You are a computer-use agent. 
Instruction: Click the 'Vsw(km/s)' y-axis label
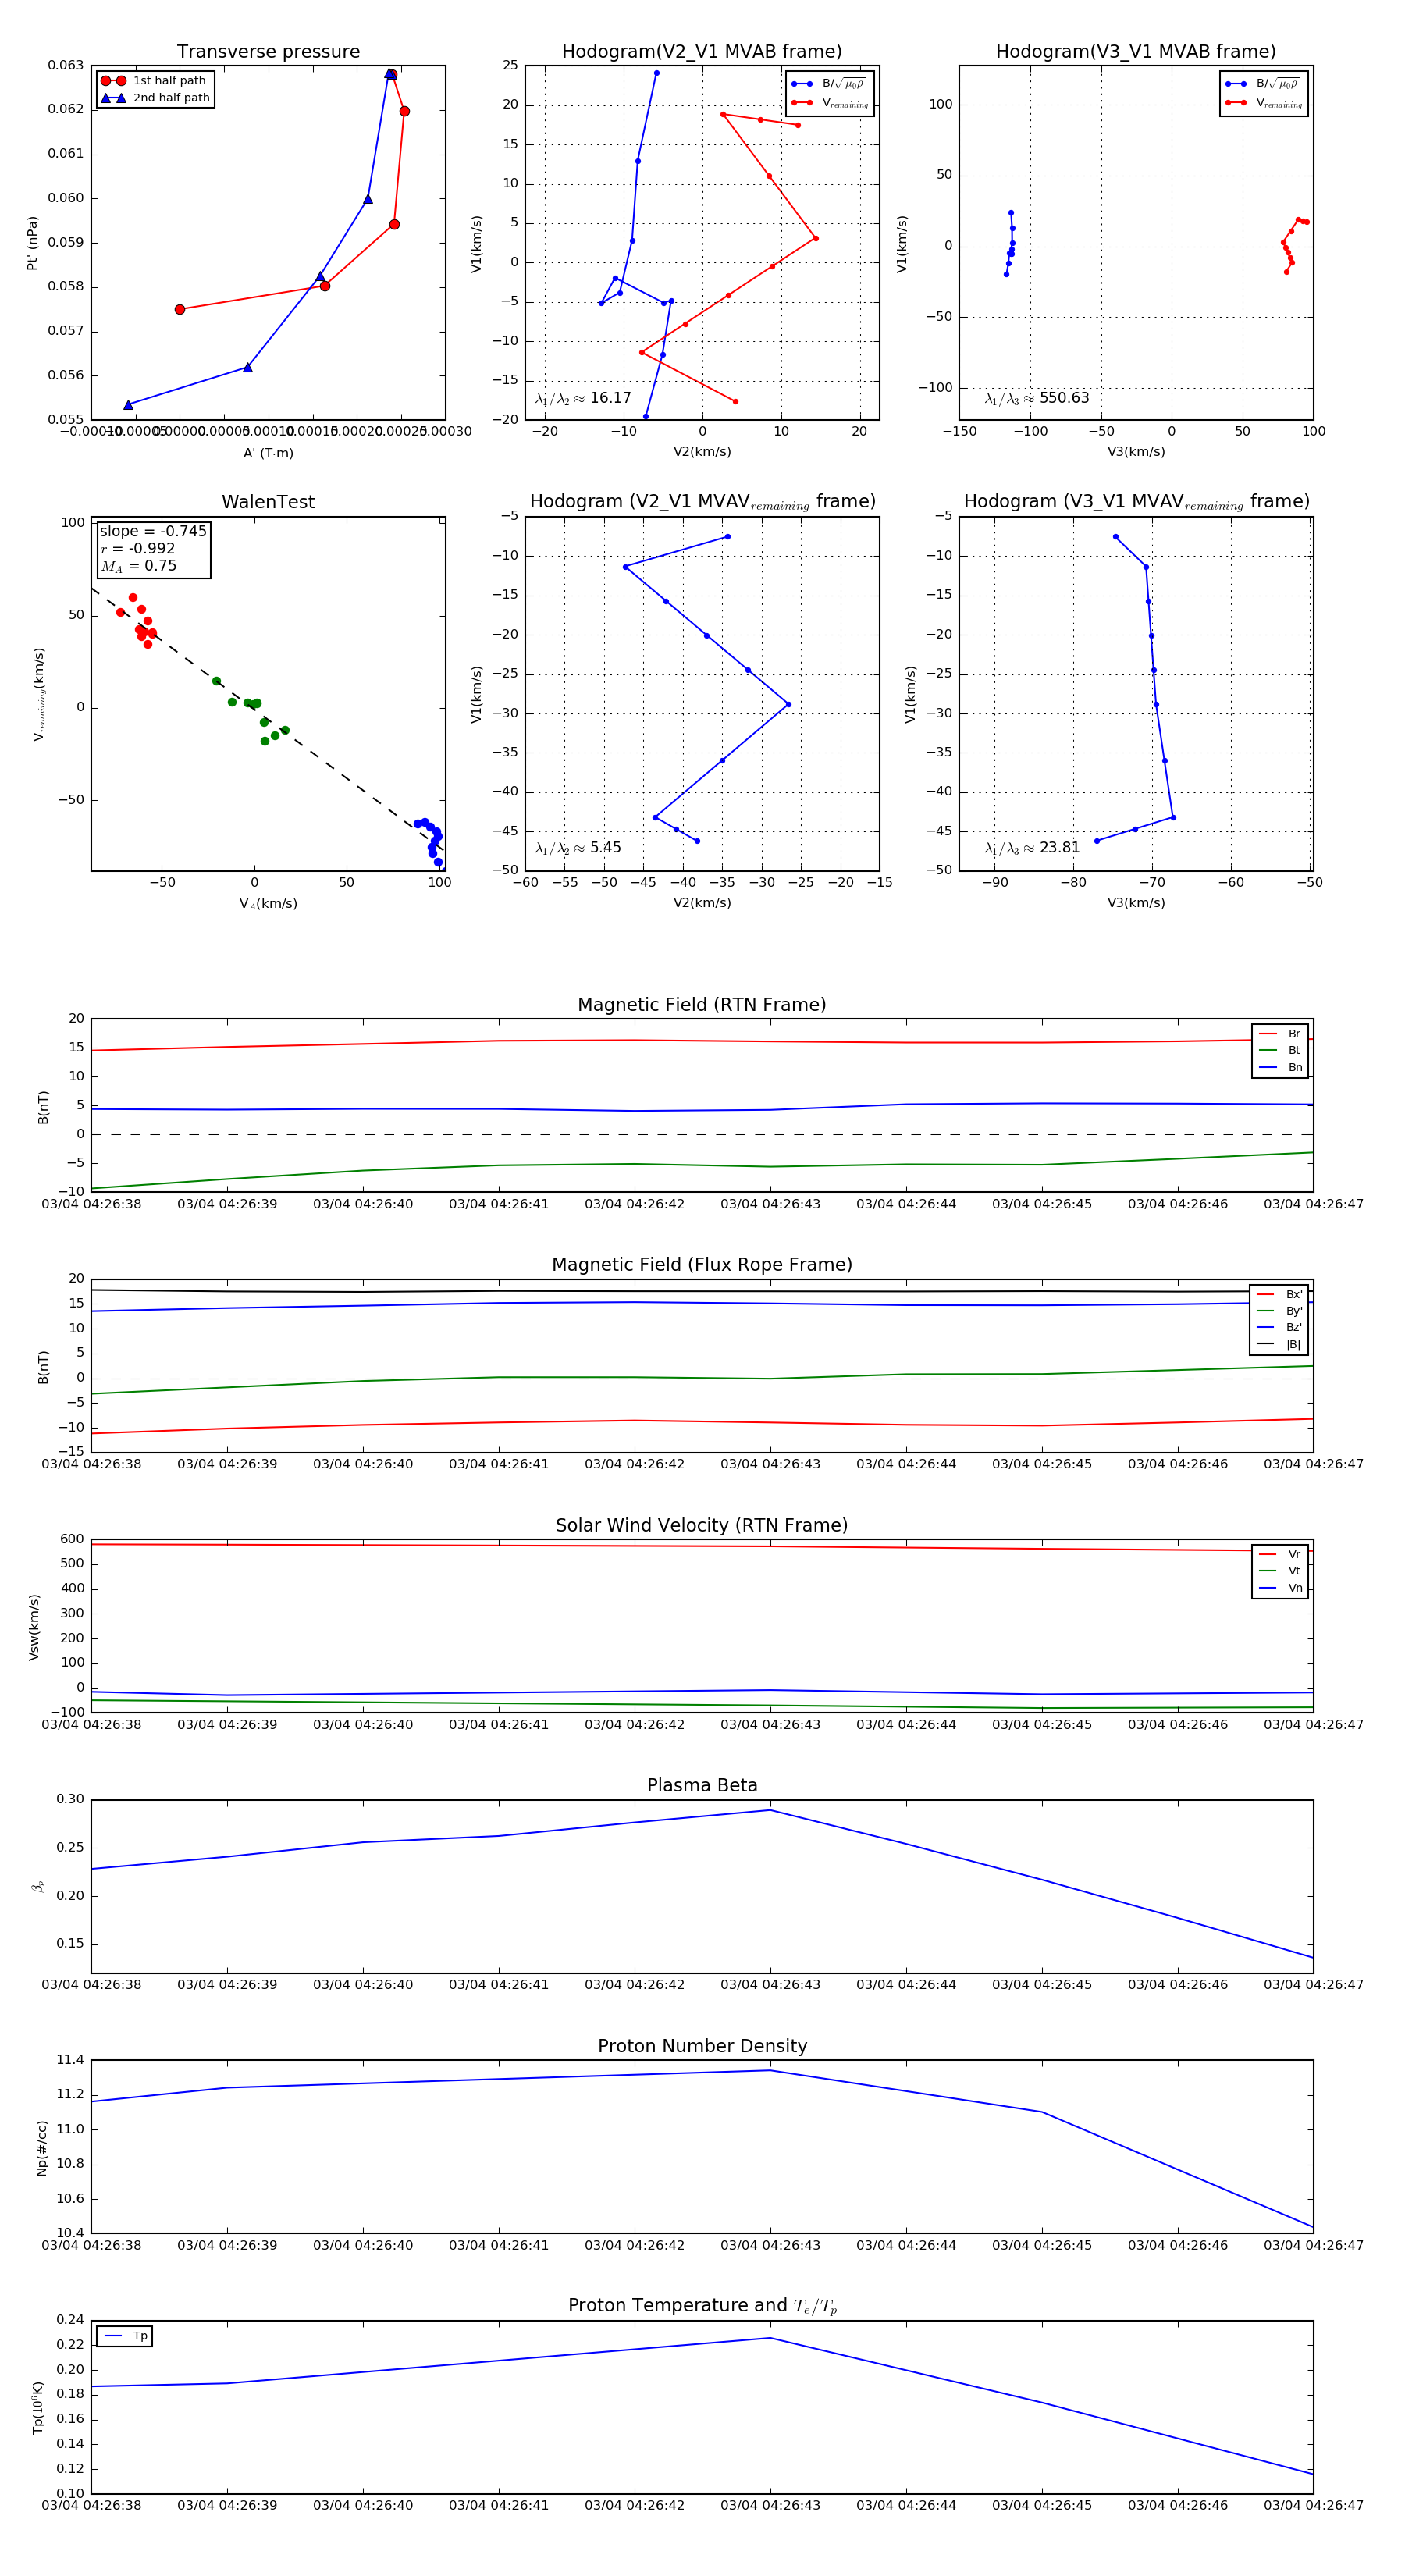pos(33,1628)
